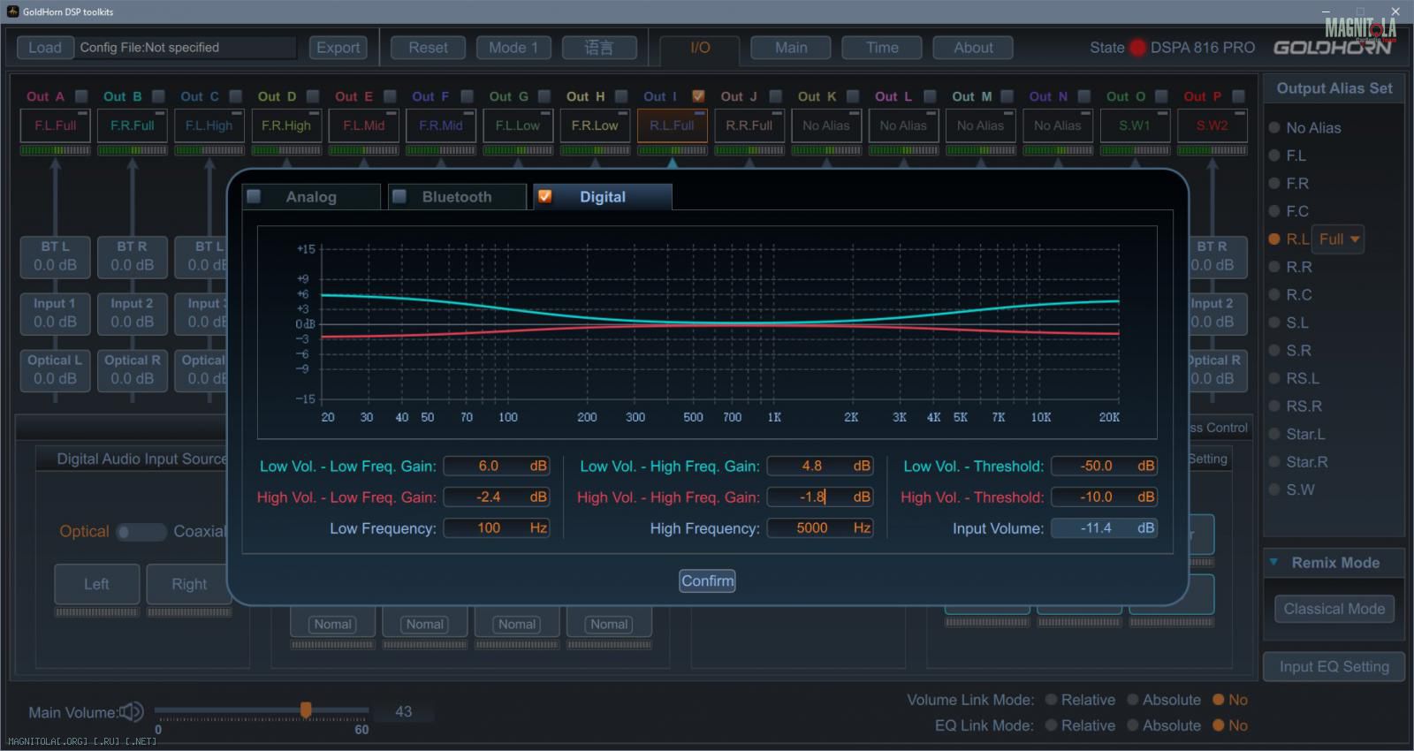Tick the Out D checkbox
This screenshot has width=1414, height=751.
[313, 96]
